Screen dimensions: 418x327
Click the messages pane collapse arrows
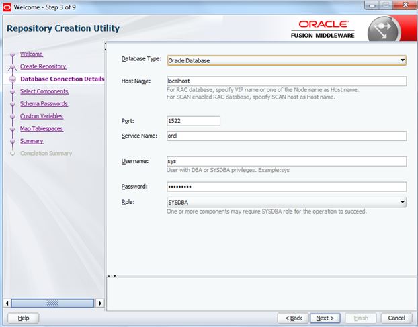point(112,276)
